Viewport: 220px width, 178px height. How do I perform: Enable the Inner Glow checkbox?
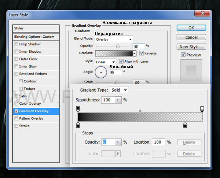(x=16, y=66)
